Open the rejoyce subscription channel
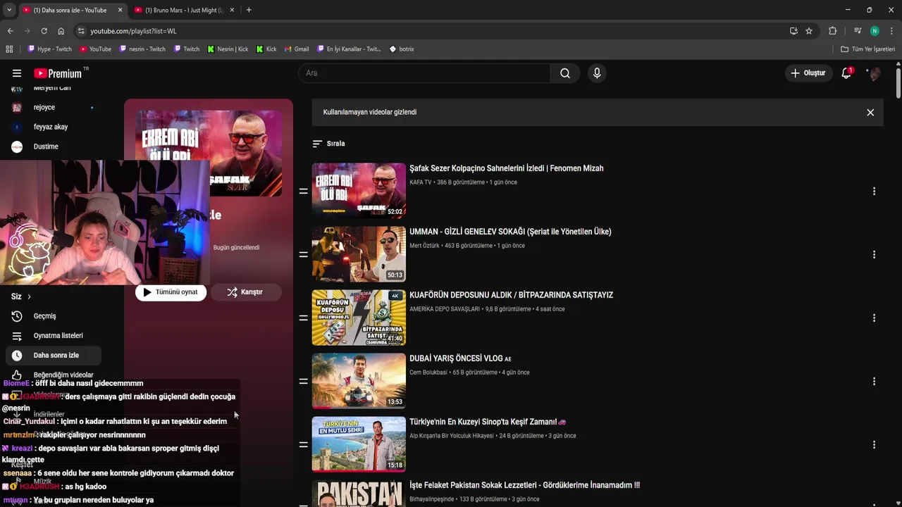Image resolution: width=902 pixels, height=507 pixels. [x=53, y=107]
